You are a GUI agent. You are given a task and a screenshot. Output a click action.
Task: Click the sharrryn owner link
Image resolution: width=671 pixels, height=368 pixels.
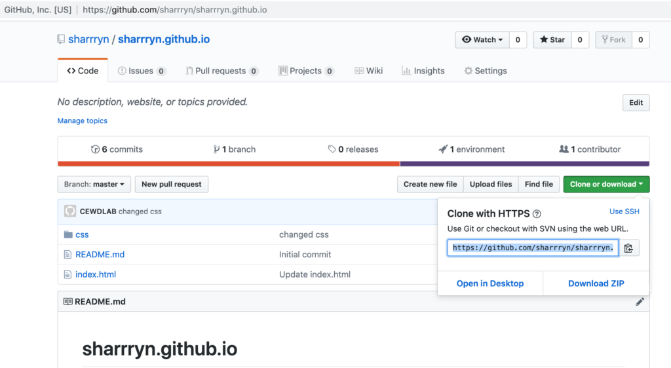(88, 39)
